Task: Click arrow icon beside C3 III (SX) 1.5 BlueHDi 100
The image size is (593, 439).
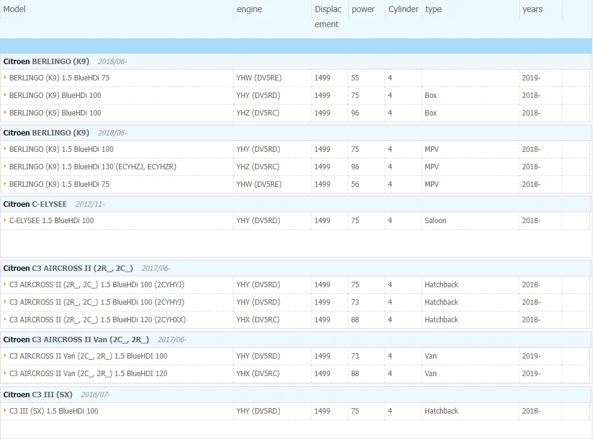Action: 5,411
